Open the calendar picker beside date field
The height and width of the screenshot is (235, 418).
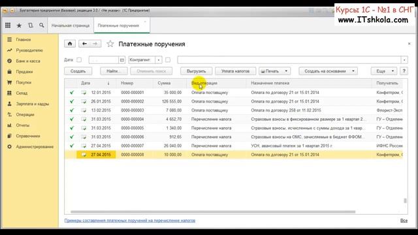122,60
